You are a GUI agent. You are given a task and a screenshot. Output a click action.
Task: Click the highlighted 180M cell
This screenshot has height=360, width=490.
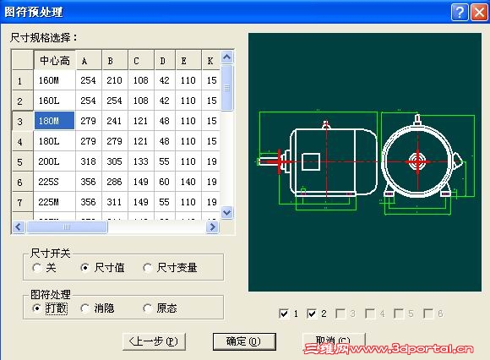[55, 121]
